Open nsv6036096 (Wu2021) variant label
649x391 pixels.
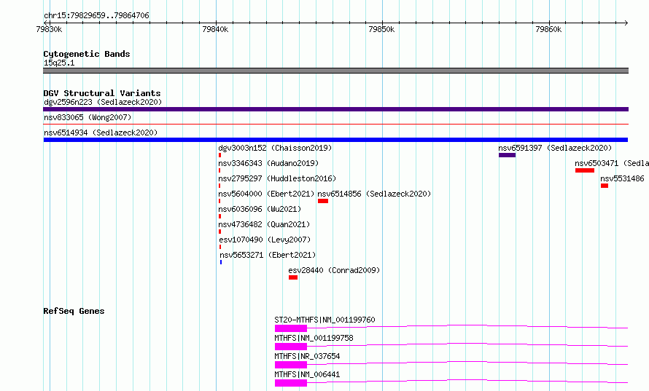(x=260, y=209)
